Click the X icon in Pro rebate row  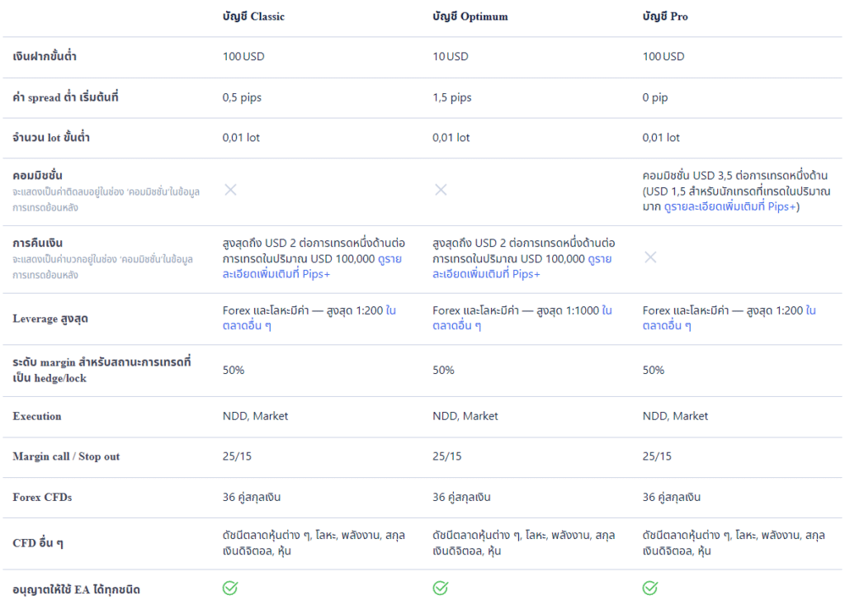point(650,258)
